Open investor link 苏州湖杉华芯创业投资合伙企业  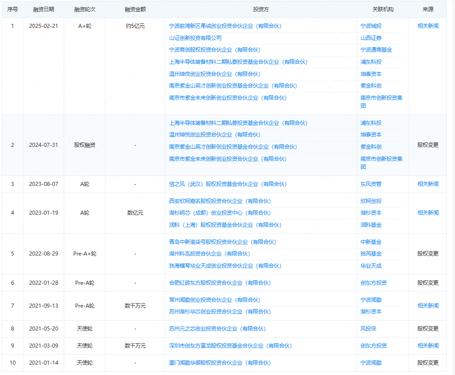(x=220, y=311)
